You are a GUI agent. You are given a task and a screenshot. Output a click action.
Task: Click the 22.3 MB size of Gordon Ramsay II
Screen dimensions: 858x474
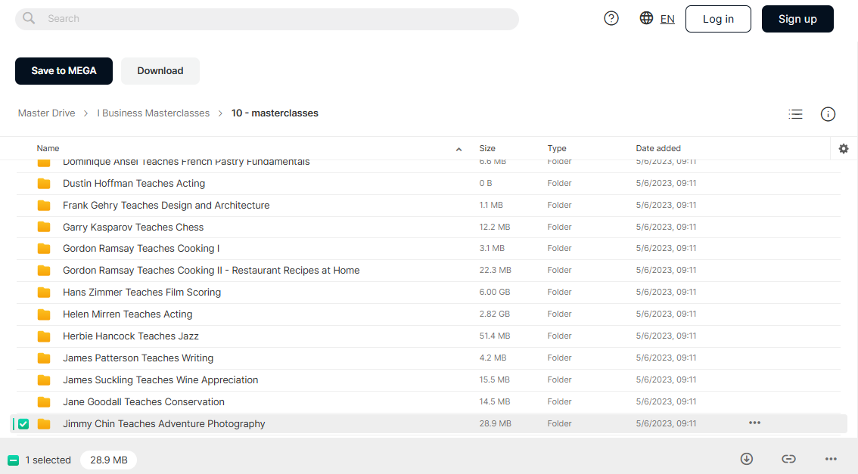click(x=496, y=270)
